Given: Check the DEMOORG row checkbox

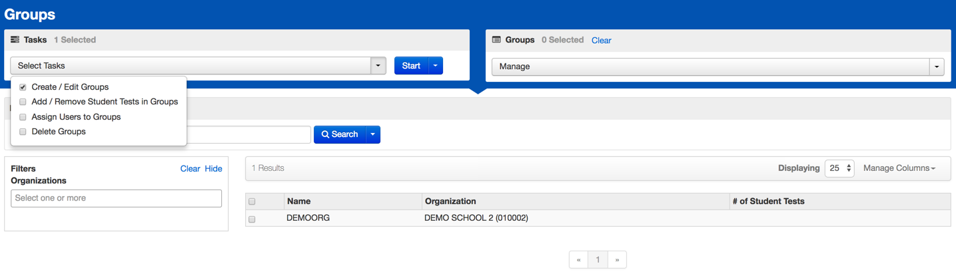Looking at the screenshot, I should pos(252,219).
